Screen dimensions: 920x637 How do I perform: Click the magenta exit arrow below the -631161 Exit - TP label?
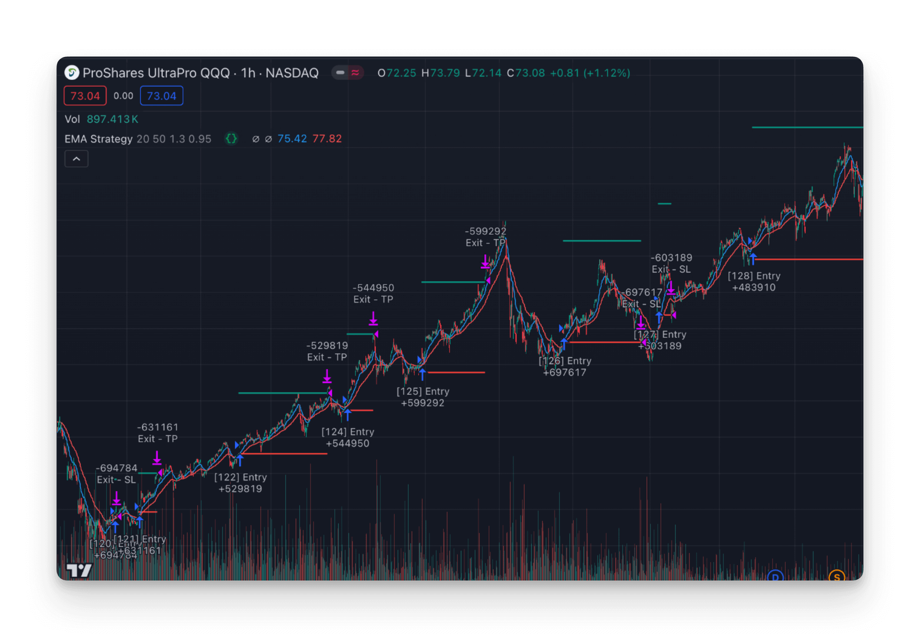point(157,458)
